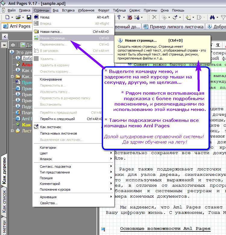This screenshot has height=235, width=226.
Task: Click the question mark help icon
Action: (x=119, y=17)
